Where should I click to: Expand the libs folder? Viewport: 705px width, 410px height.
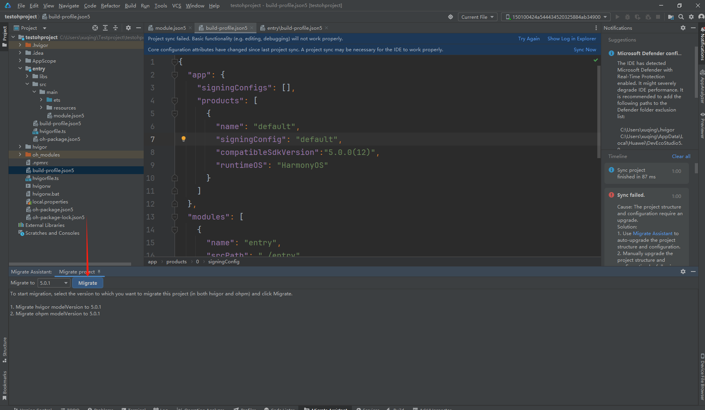tap(27, 76)
